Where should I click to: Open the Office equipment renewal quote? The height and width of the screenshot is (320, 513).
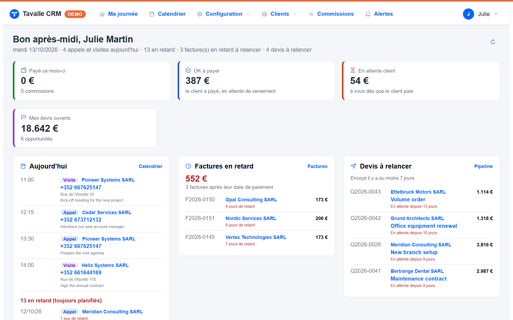[423, 226]
